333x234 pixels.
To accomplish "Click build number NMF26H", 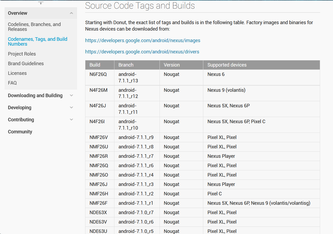I will (99, 194).
